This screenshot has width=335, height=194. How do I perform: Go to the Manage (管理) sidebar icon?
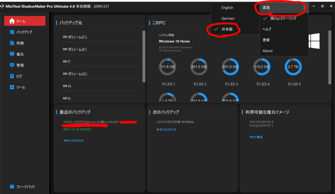(12, 65)
